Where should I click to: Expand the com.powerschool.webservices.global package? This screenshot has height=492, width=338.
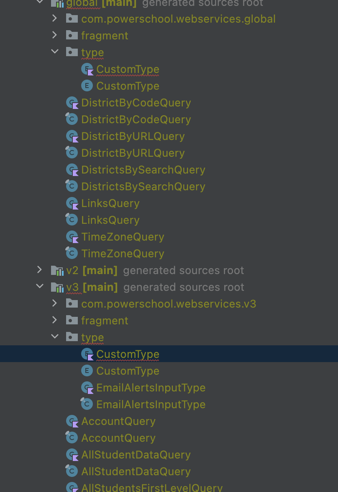click(54, 18)
